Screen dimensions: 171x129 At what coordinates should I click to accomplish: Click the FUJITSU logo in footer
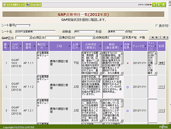click(164, 127)
